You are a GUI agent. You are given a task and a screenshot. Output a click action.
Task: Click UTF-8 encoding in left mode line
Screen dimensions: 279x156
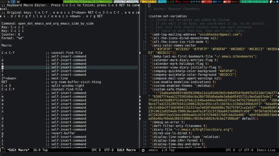pos(109,150)
